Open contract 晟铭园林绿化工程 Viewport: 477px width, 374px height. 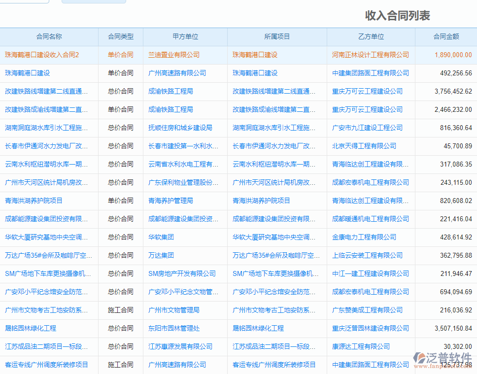point(30,328)
